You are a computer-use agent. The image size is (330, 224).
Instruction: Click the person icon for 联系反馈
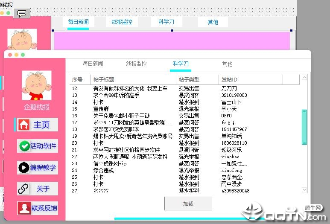24,208
